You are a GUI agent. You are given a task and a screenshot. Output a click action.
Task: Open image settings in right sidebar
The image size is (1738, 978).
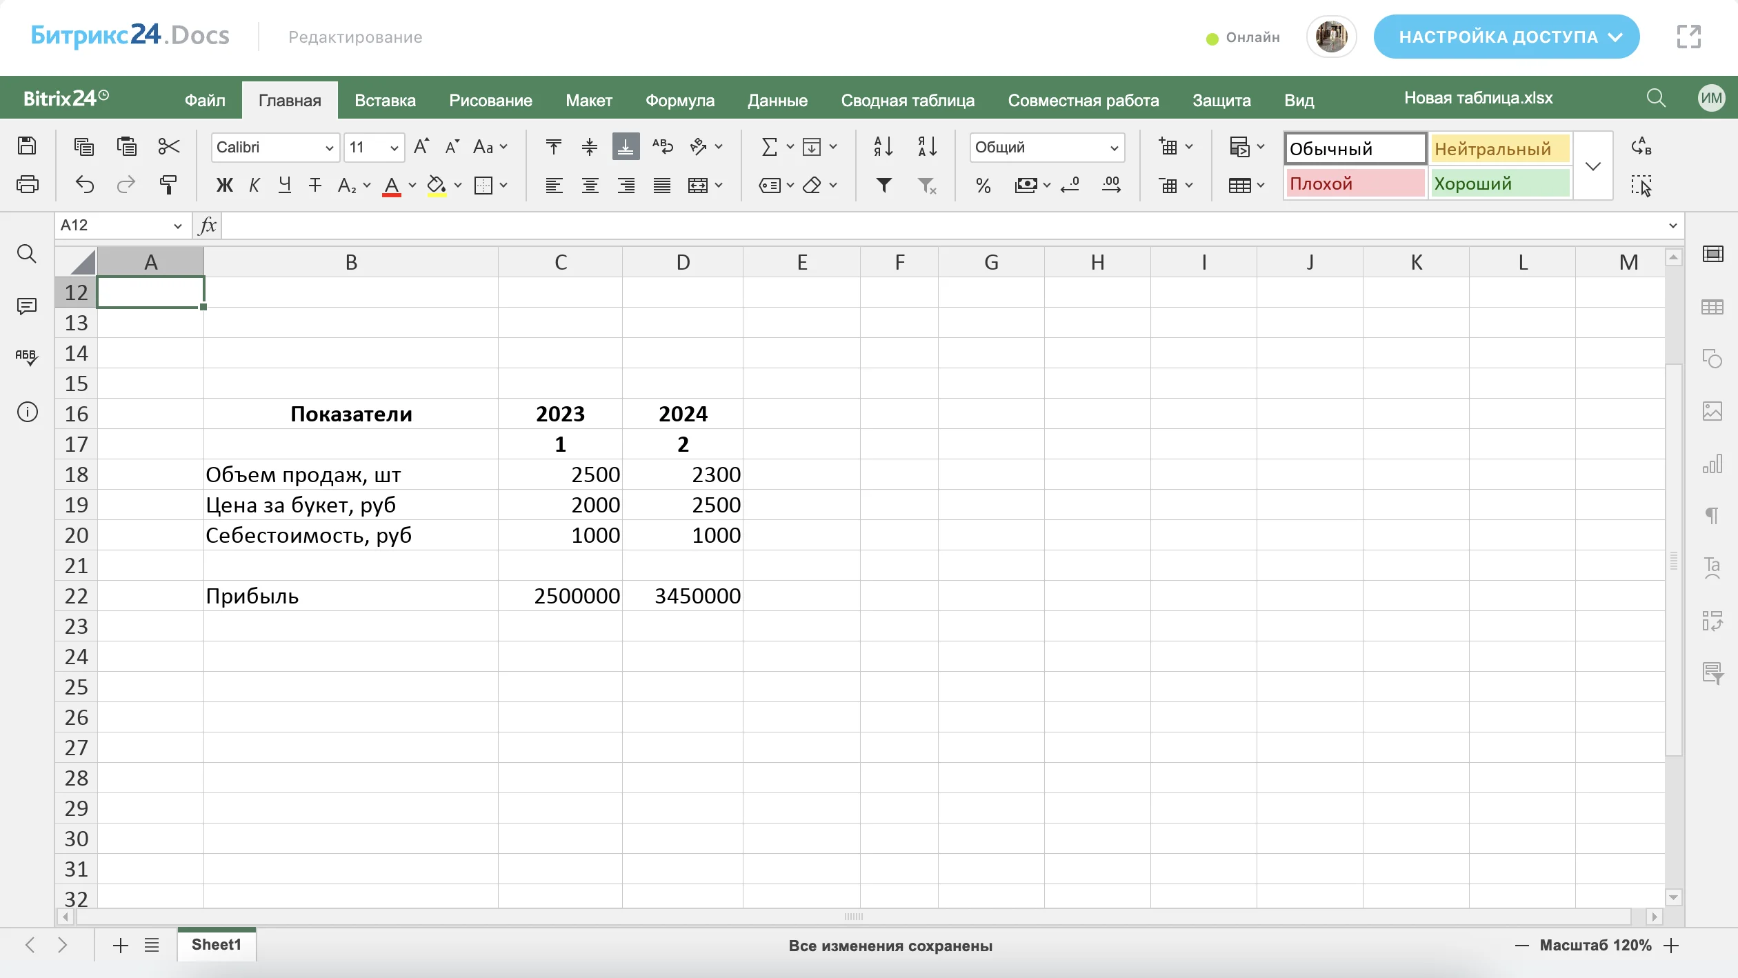[1712, 411]
